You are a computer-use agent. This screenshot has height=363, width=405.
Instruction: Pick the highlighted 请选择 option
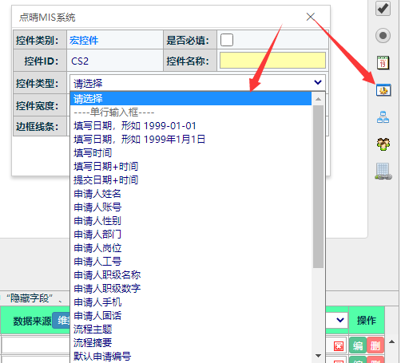pyautogui.click(x=191, y=99)
